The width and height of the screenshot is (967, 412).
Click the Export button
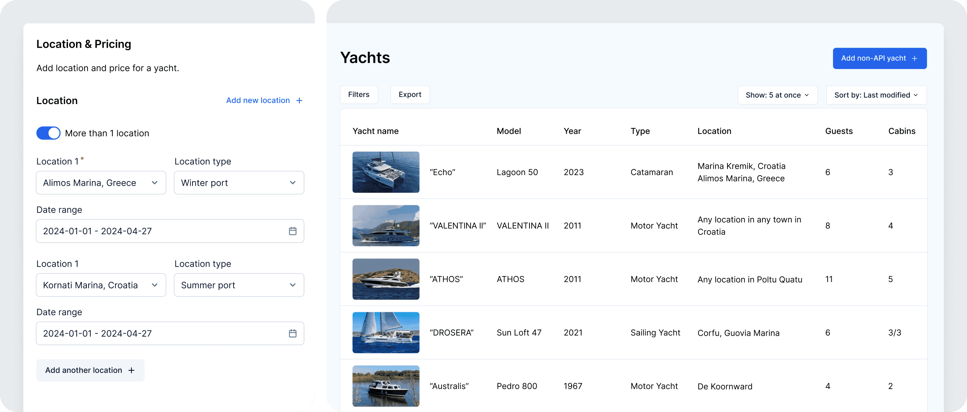pyautogui.click(x=410, y=94)
